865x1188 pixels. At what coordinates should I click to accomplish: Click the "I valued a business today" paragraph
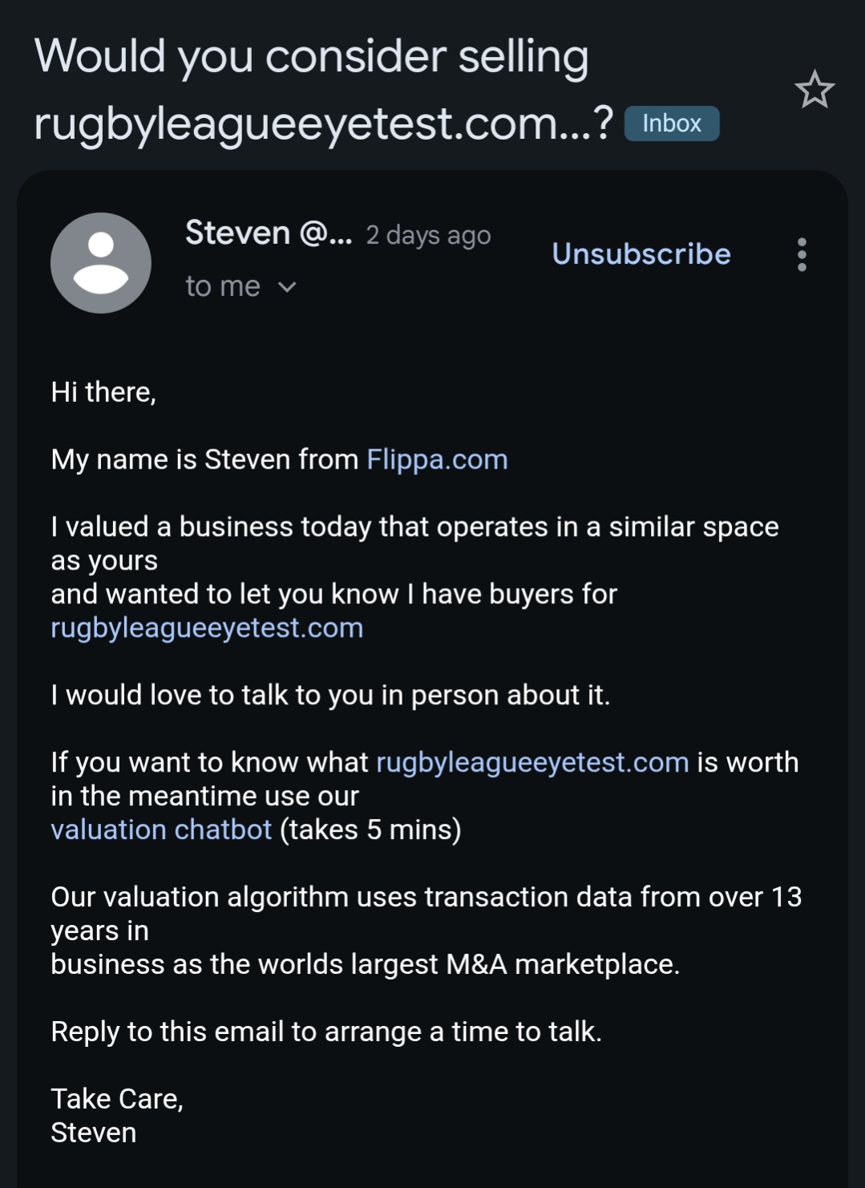tap(414, 544)
